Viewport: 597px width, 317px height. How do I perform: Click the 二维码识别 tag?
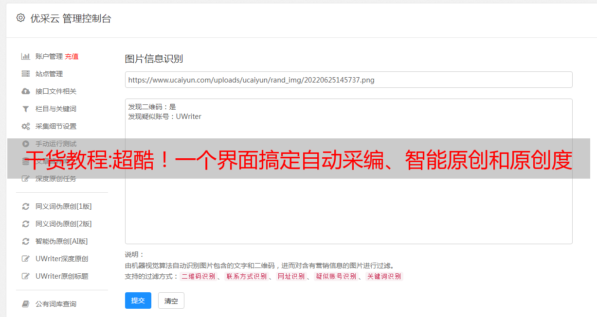coord(199,276)
